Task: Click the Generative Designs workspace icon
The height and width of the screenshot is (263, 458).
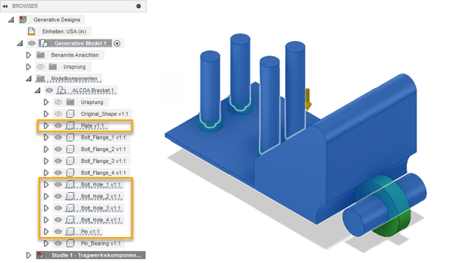Action: point(23,20)
